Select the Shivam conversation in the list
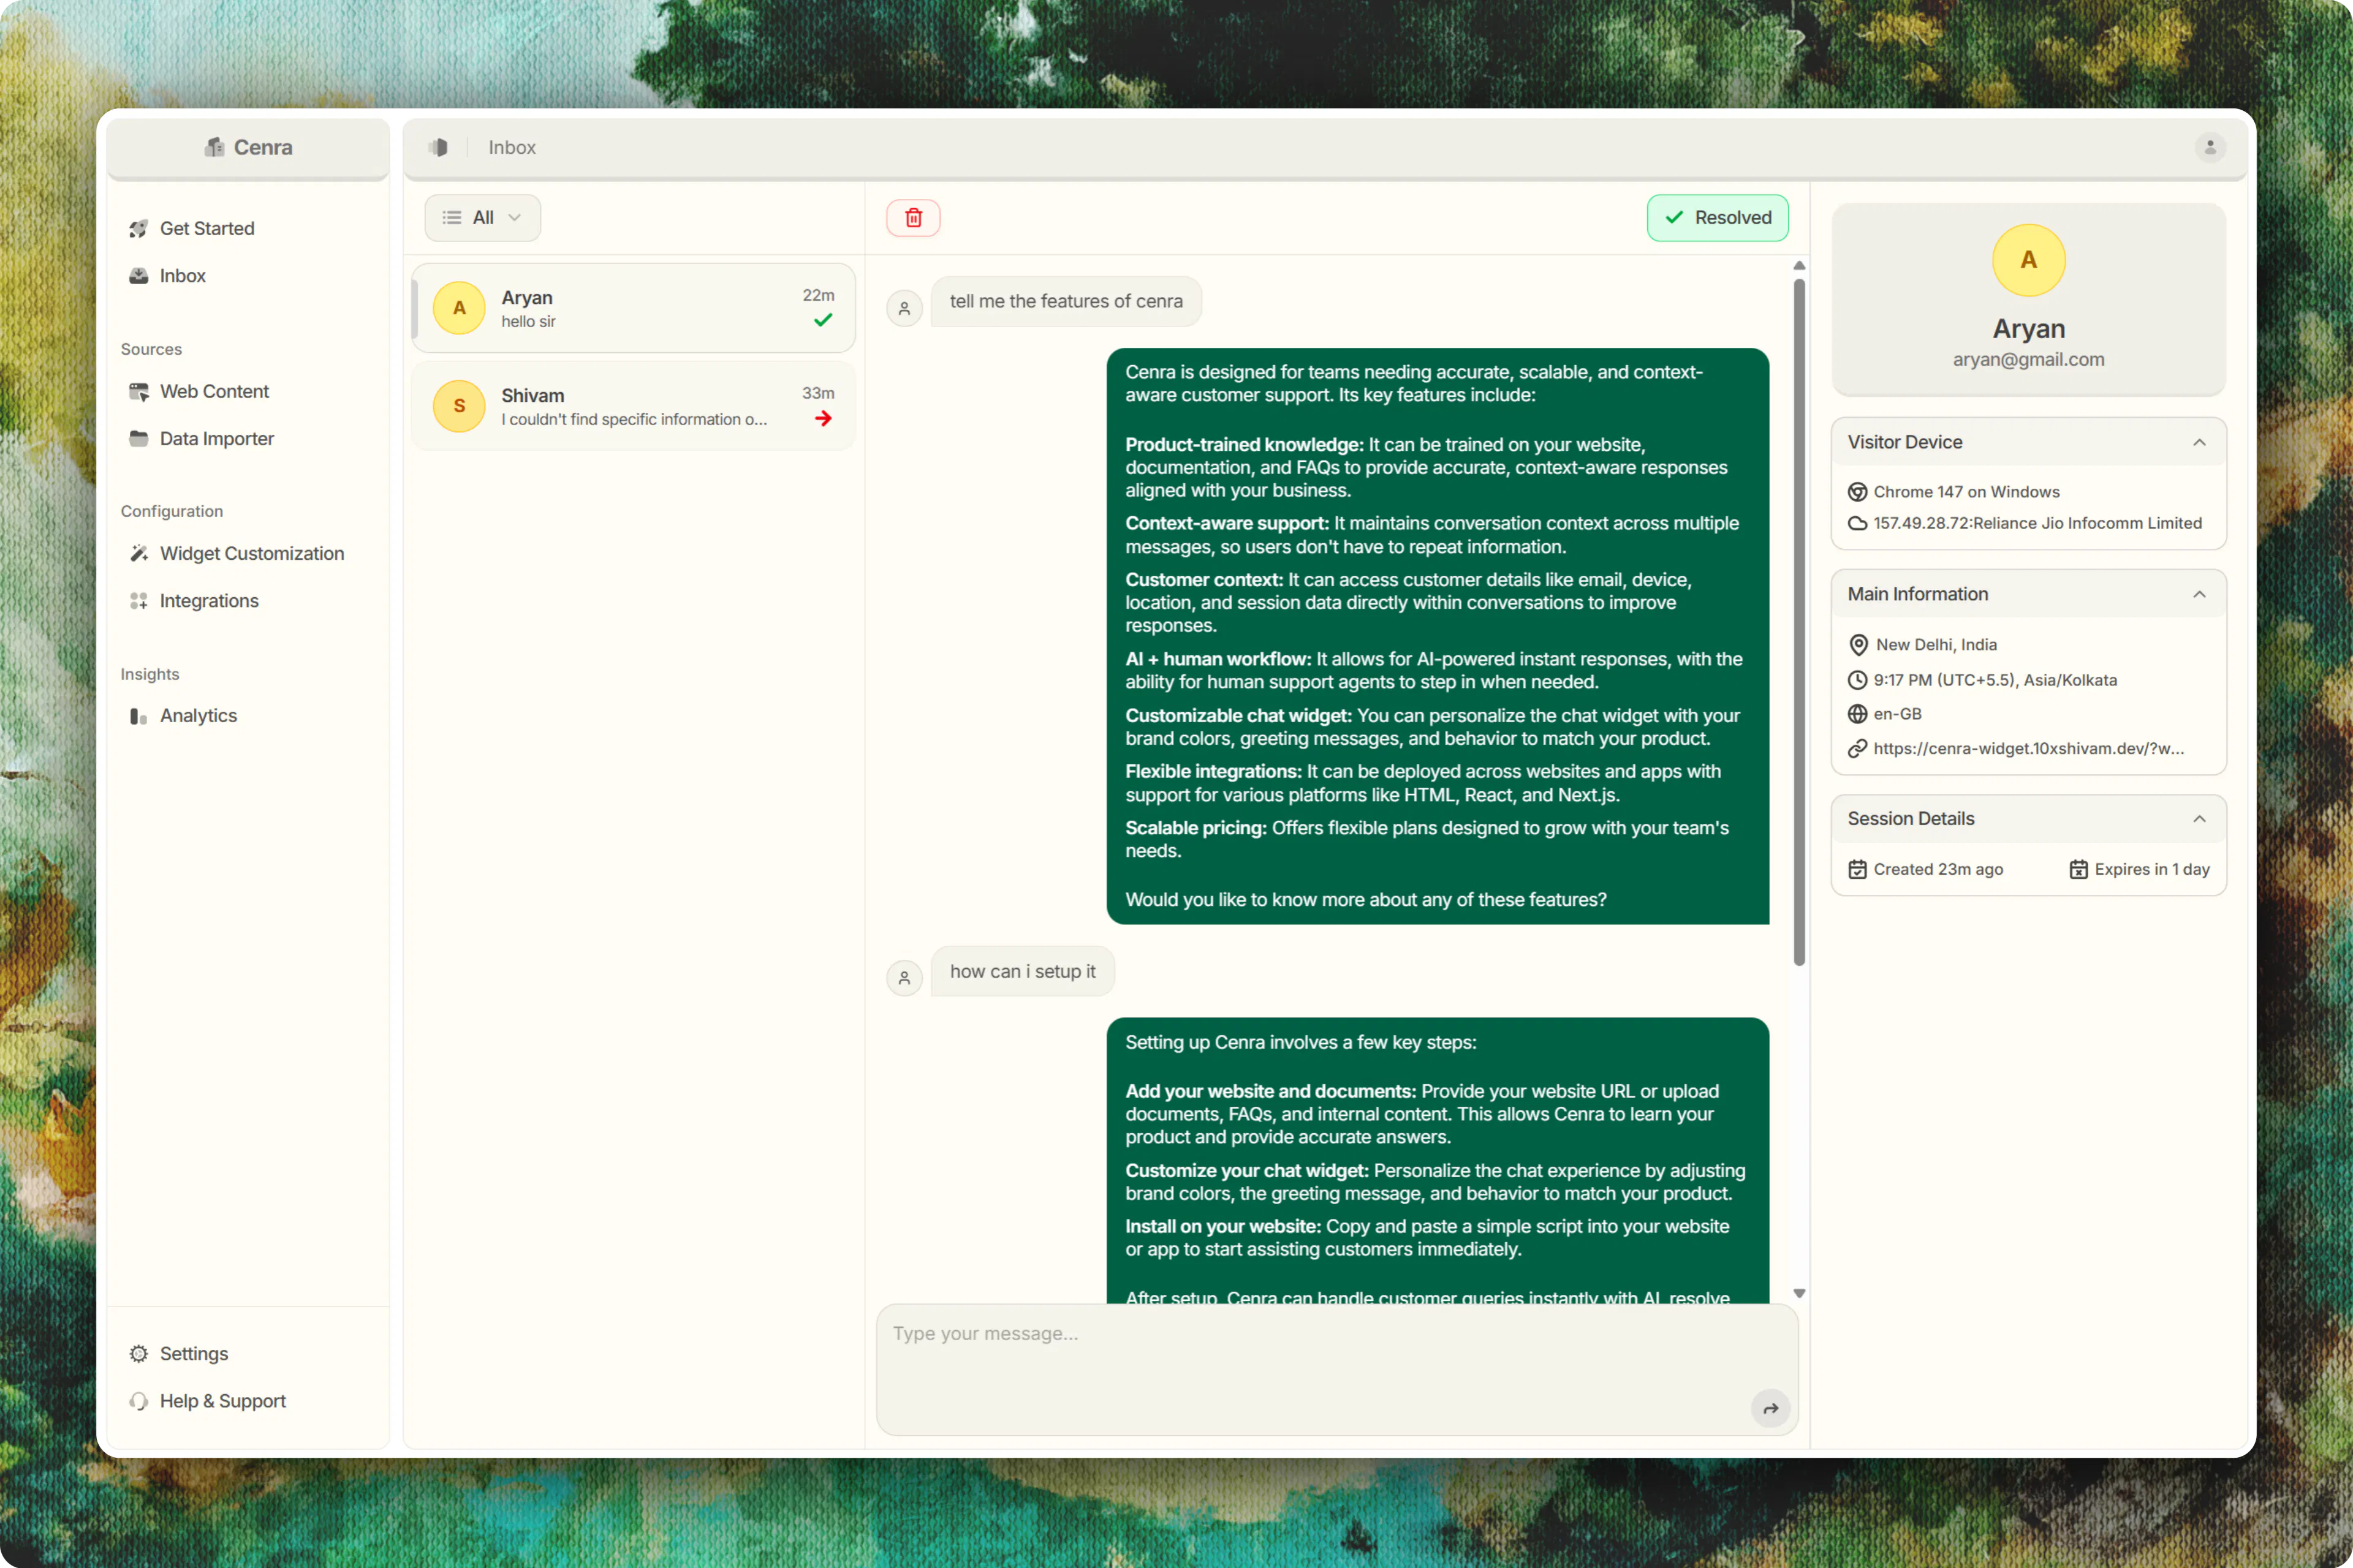The height and width of the screenshot is (1568, 2353). pyautogui.click(x=633, y=406)
